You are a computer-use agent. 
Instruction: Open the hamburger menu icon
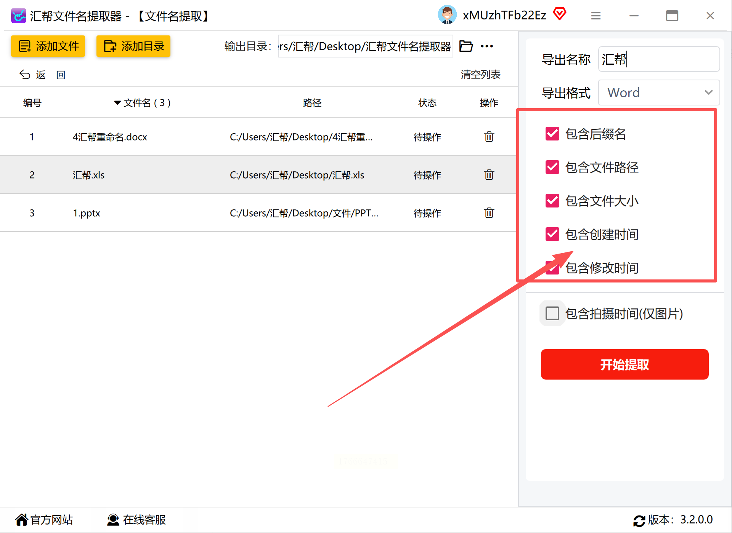(596, 16)
